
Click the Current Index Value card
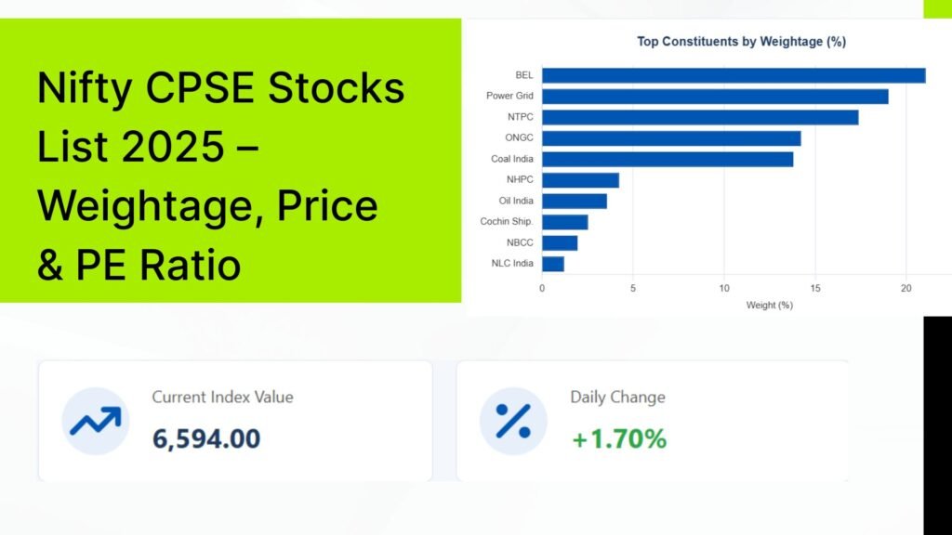coord(235,421)
